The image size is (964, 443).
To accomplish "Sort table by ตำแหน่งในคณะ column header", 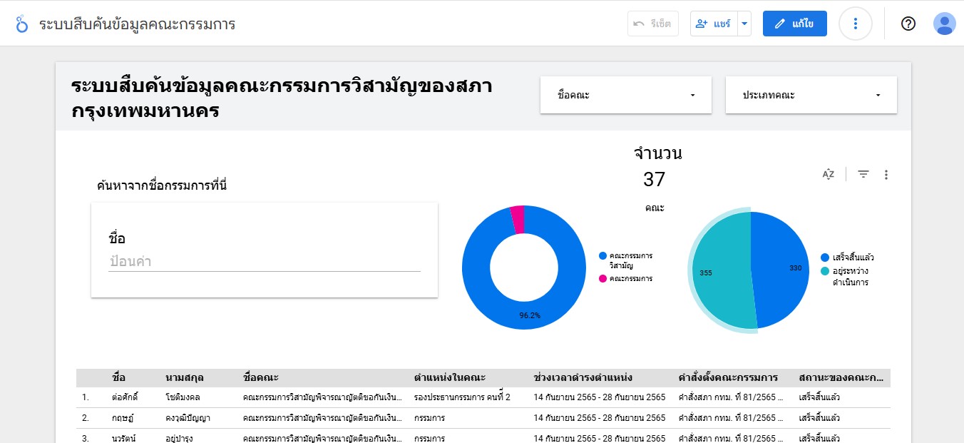I will (x=449, y=377).
